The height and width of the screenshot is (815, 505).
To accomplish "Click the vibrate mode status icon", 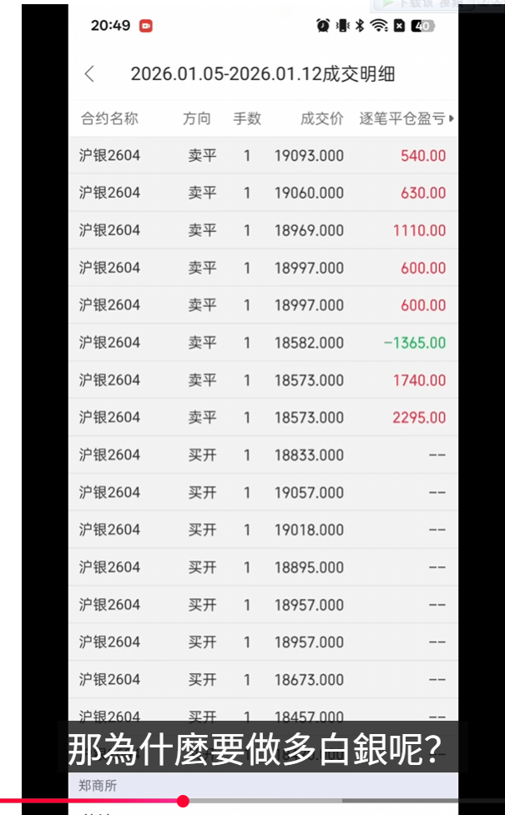I will click(342, 26).
